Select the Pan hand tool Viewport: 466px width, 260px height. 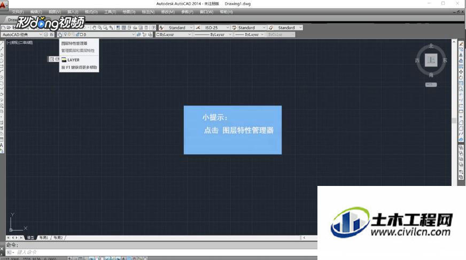pos(94,28)
